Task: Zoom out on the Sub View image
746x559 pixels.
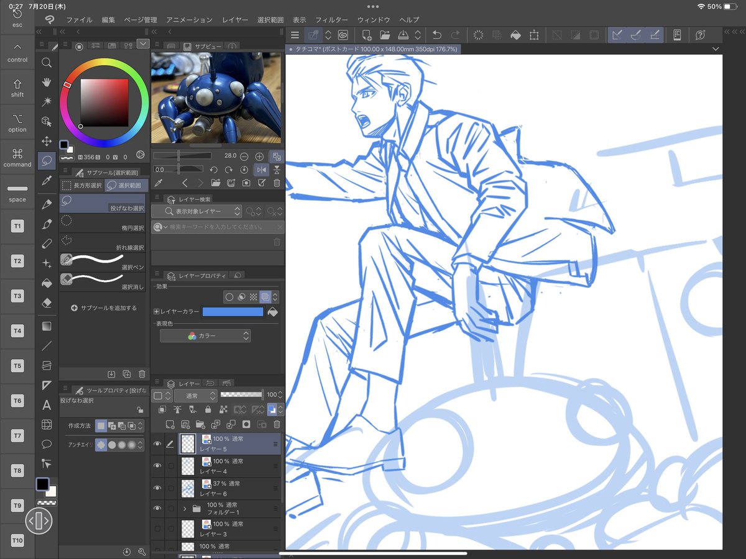Action: [x=244, y=156]
